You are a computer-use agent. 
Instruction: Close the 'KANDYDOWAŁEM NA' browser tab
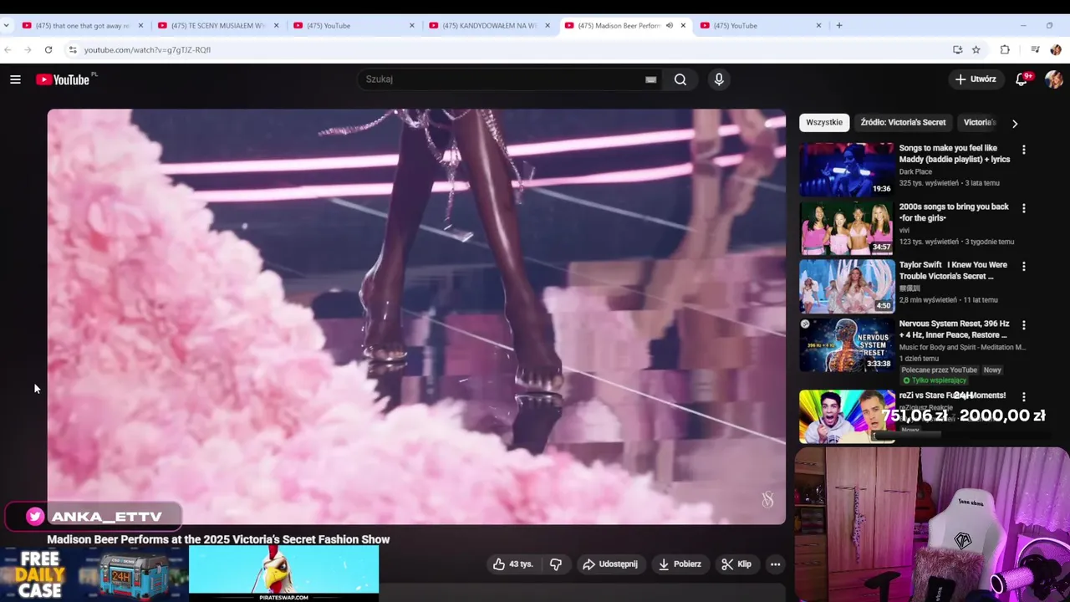tap(548, 26)
